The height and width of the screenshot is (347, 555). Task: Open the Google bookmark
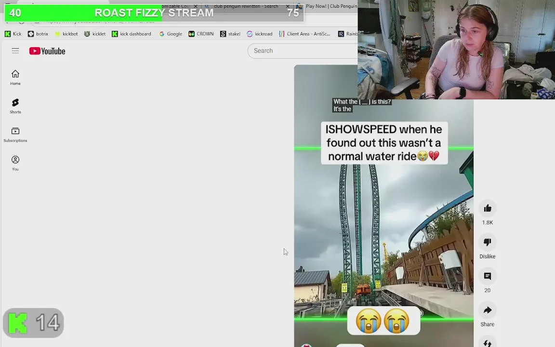[171, 34]
